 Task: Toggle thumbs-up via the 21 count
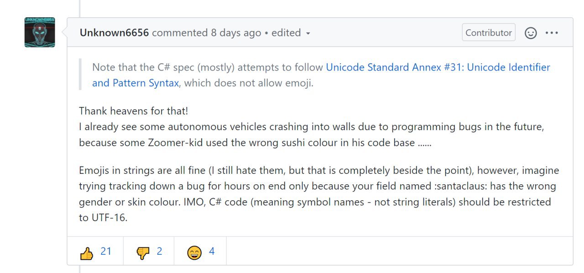pyautogui.click(x=106, y=251)
